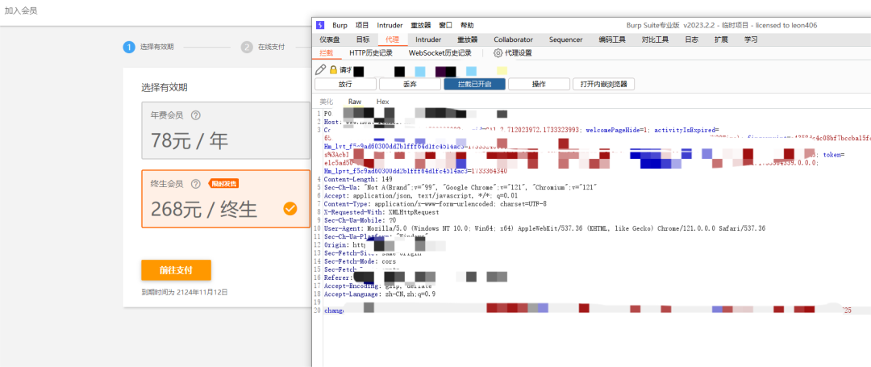Click the 放行 button to forward the request
Viewport: 871px width, 367px height.
(x=345, y=85)
